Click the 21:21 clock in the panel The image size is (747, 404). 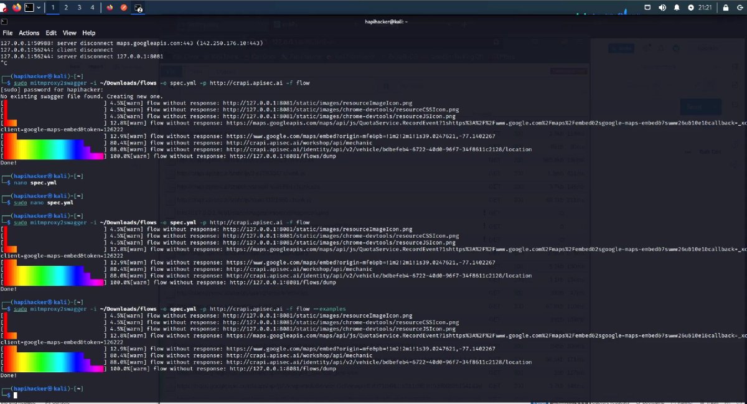[x=705, y=7]
